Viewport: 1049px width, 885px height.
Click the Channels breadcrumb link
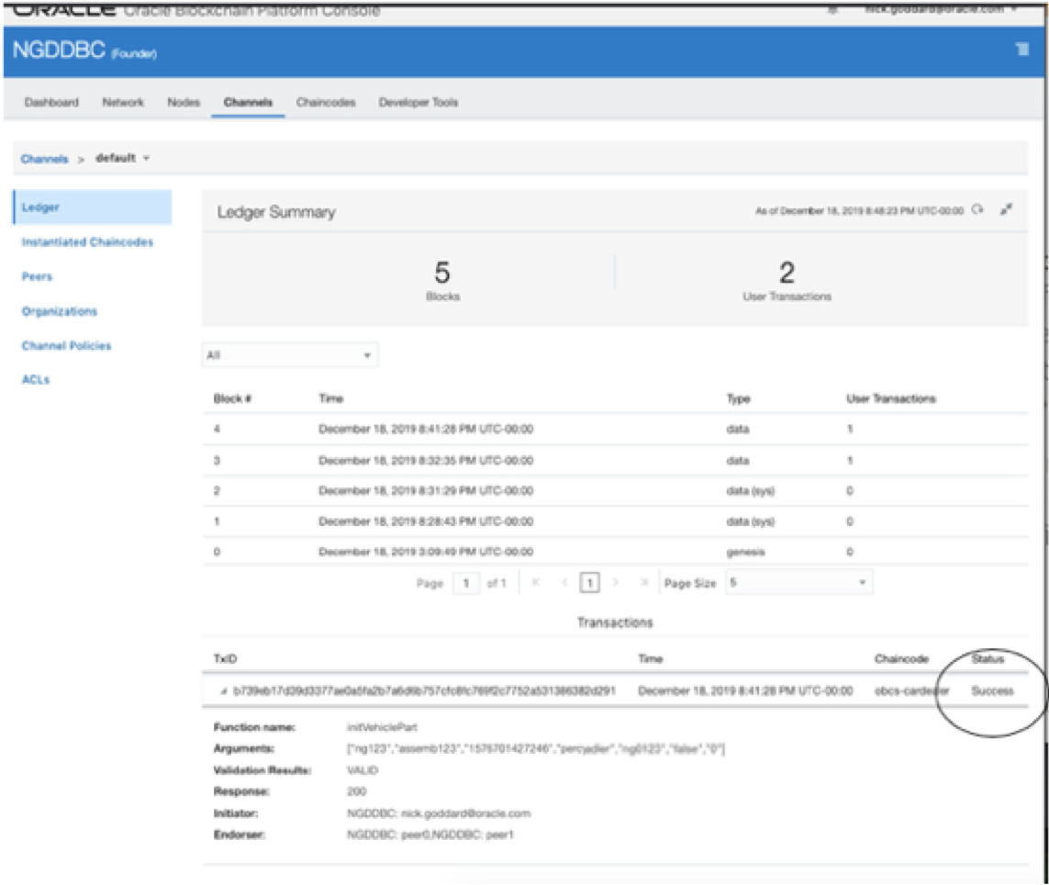(x=44, y=159)
